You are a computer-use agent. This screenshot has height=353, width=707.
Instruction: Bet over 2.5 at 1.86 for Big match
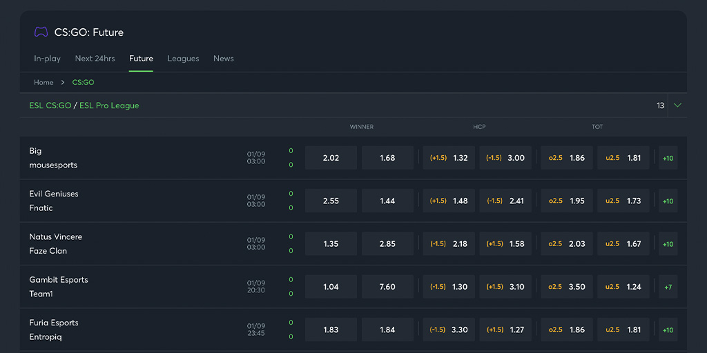(x=567, y=158)
